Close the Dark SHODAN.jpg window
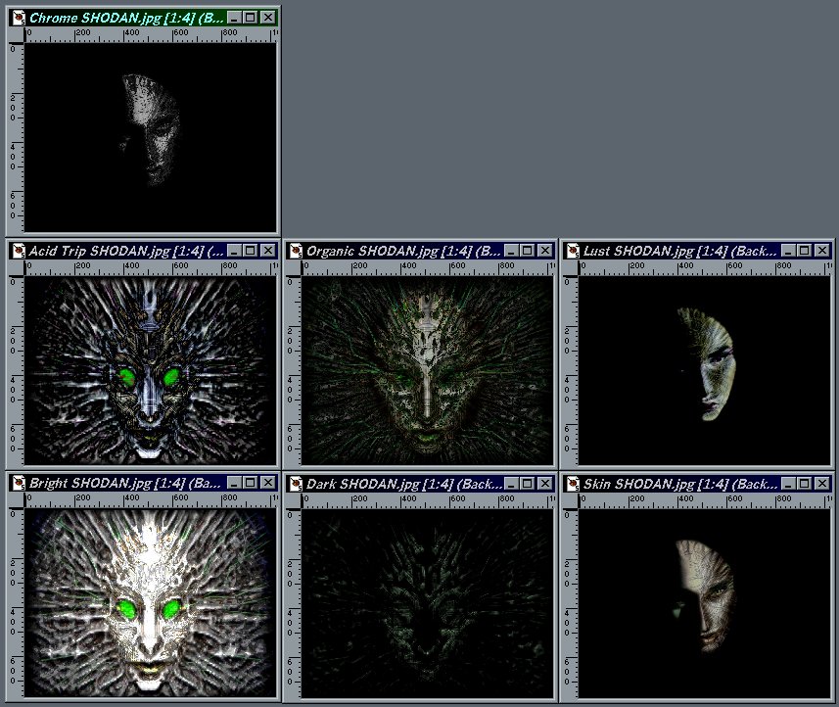 coord(545,484)
